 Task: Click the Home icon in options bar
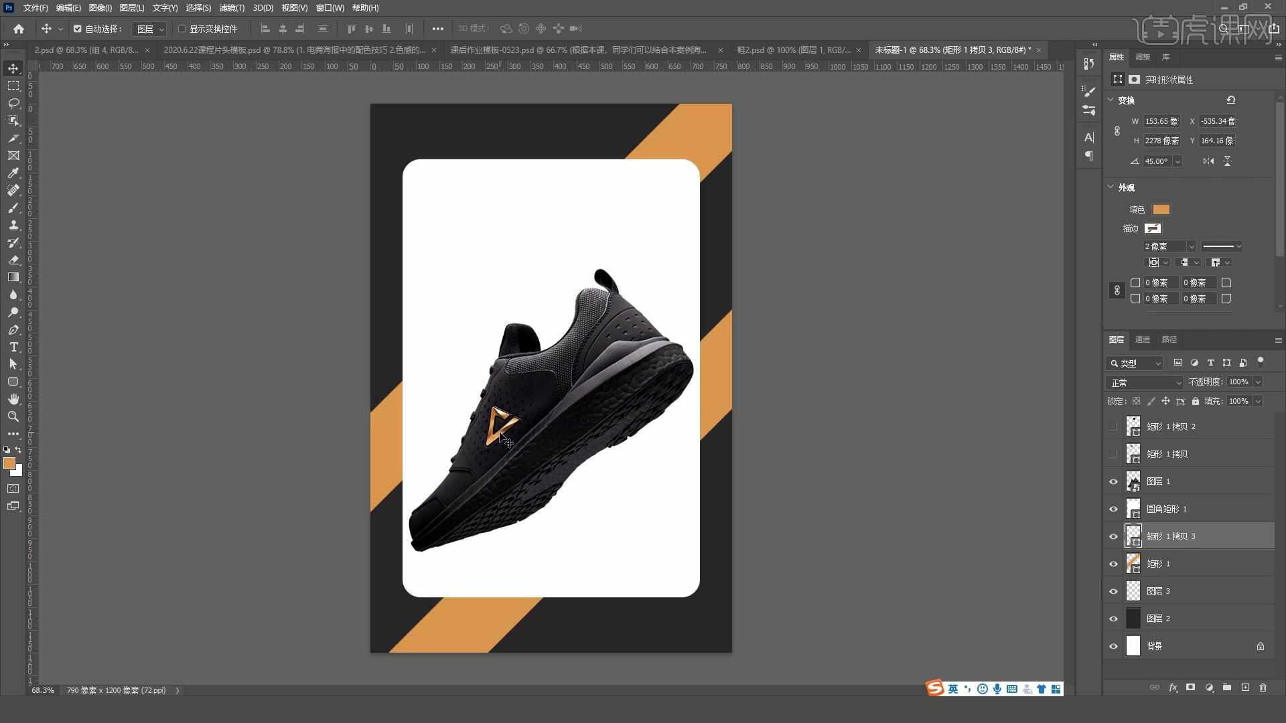click(x=19, y=29)
